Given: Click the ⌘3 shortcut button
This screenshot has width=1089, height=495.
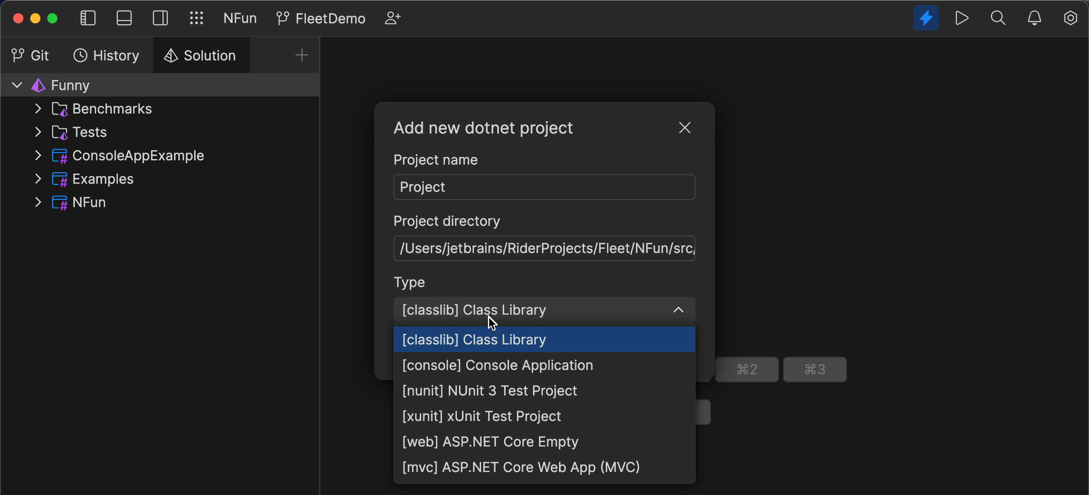Looking at the screenshot, I should [x=815, y=370].
